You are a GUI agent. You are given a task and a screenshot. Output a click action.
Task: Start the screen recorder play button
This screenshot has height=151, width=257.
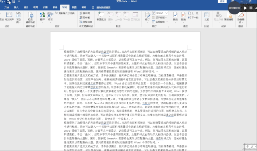click(x=245, y=8)
